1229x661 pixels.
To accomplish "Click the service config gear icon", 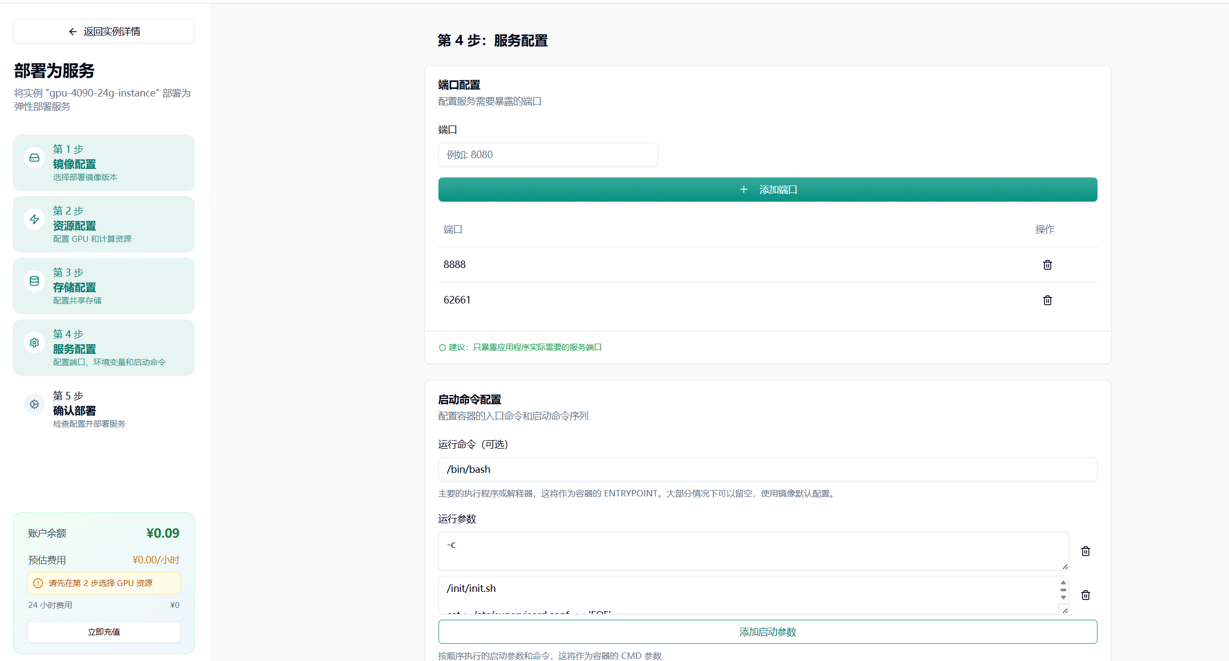I will click(x=34, y=343).
